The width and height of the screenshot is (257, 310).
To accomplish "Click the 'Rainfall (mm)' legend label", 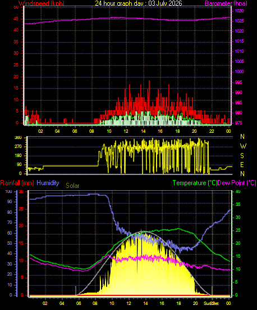I will pyautogui.click(x=17, y=183).
